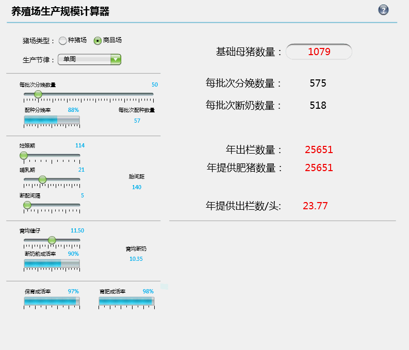Screen dimensions: 409x350
Task: Click the 年提供出栏数/头 value 23.77
Action: (x=315, y=206)
